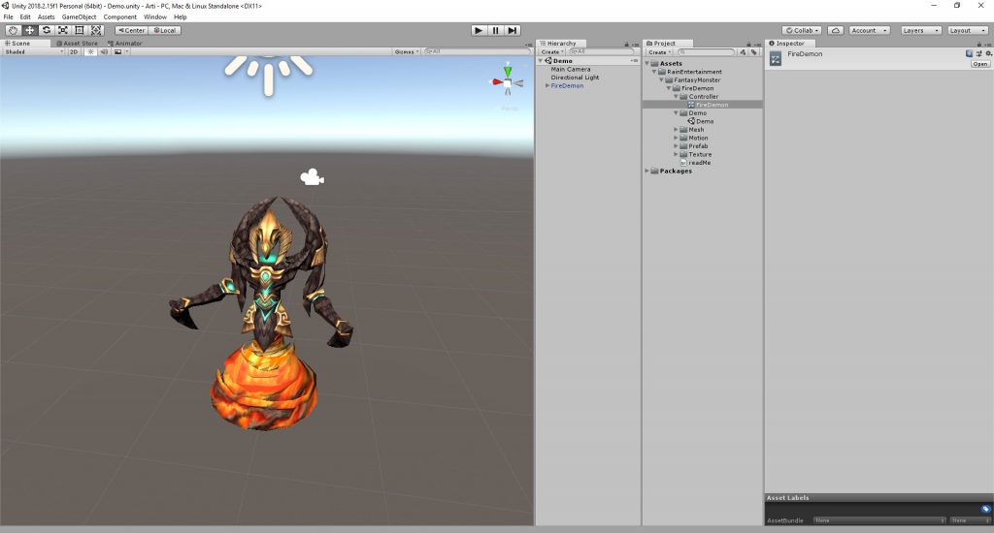
Task: Open the Edit menu
Action: click(x=25, y=17)
